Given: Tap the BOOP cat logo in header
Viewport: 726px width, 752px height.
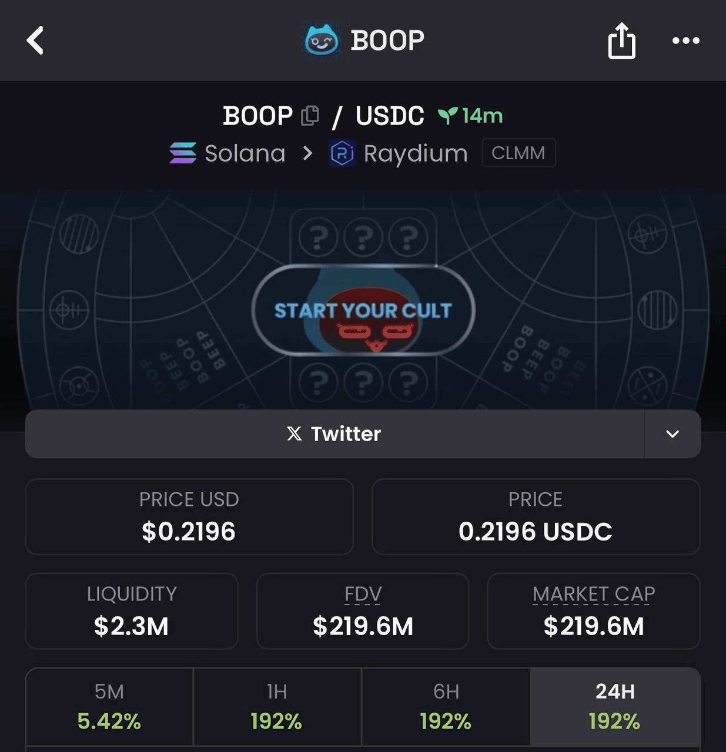Looking at the screenshot, I should (321, 40).
